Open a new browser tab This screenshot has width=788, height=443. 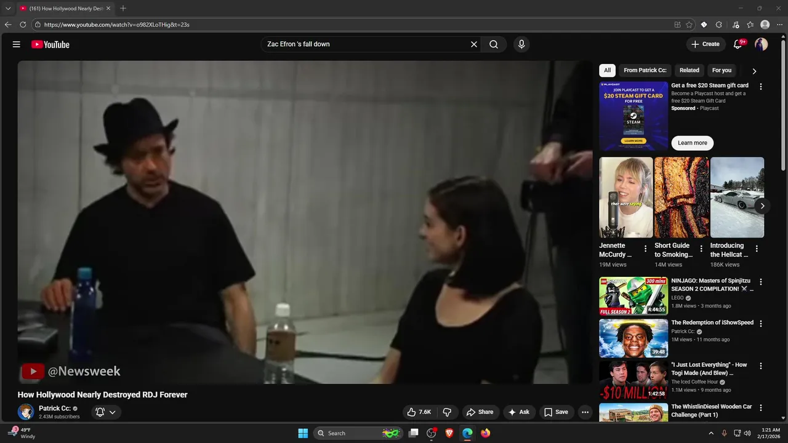tap(123, 8)
